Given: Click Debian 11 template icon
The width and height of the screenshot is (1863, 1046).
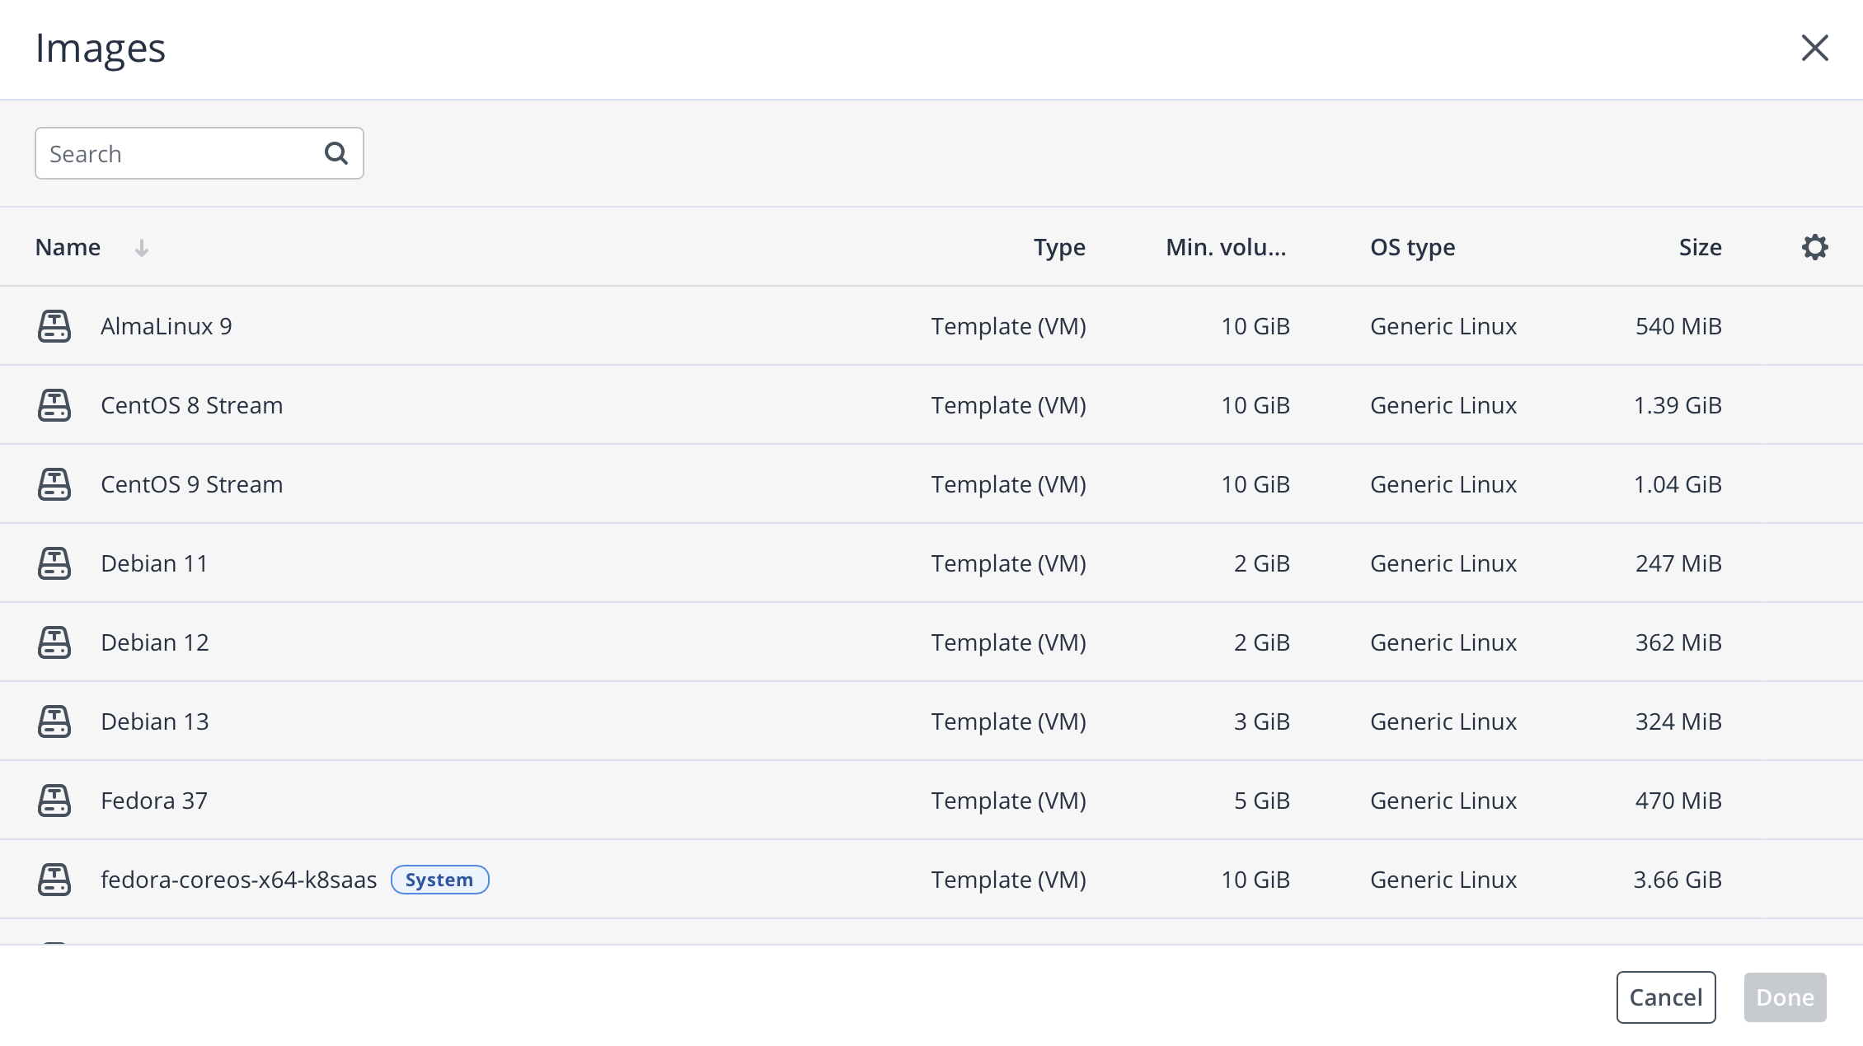Looking at the screenshot, I should point(54,563).
